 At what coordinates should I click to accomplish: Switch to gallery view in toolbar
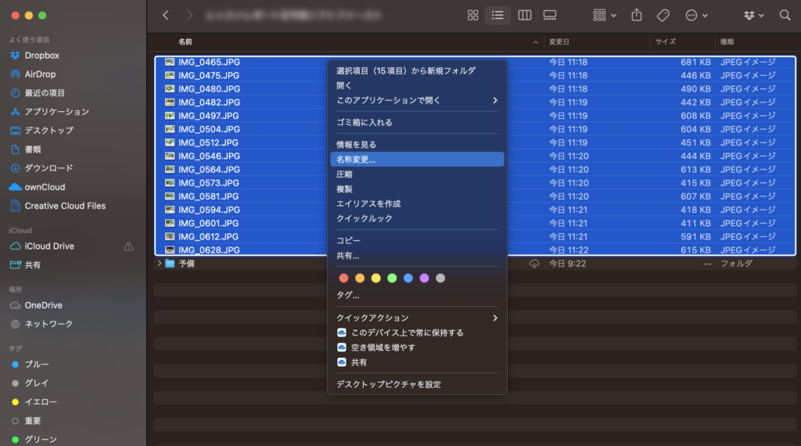[550, 15]
